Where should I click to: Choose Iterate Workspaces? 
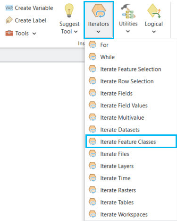tap(131, 214)
